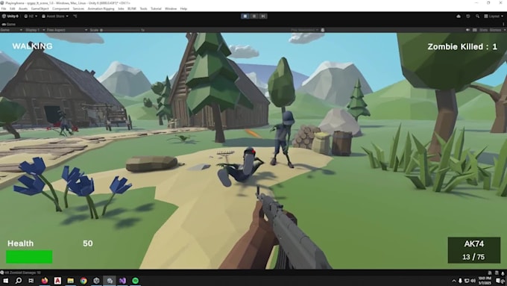Open the HZ account dropdown
The width and height of the screenshot is (507, 286).
pyautogui.click(x=31, y=16)
